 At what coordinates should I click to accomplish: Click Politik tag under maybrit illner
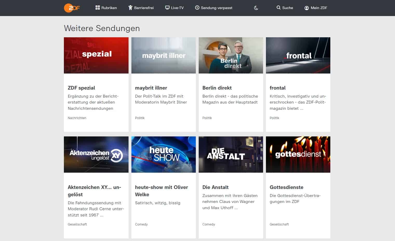[140, 118]
